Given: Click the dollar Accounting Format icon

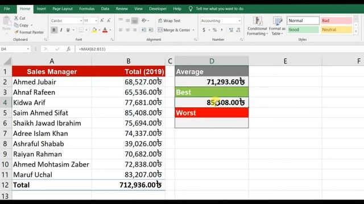Looking at the screenshot, I should 204,30.
